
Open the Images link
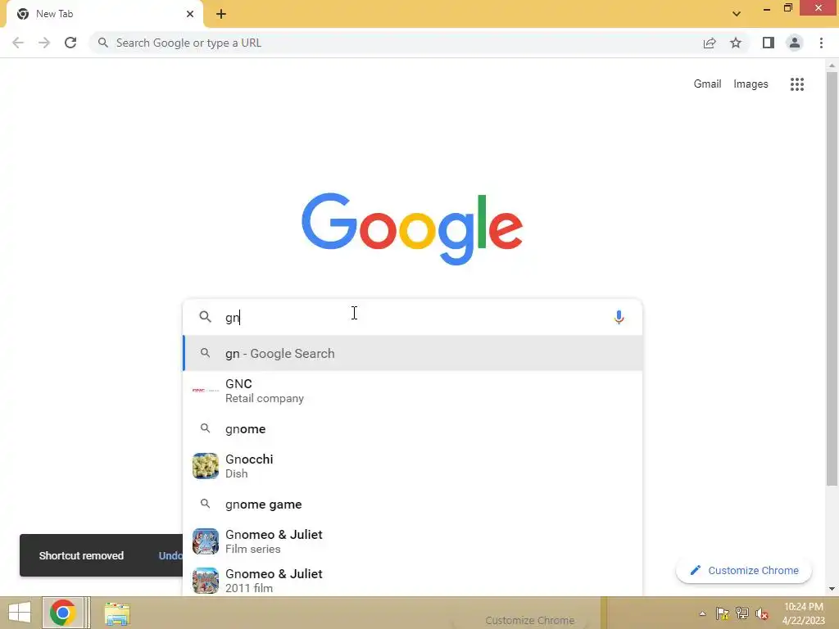pos(751,84)
